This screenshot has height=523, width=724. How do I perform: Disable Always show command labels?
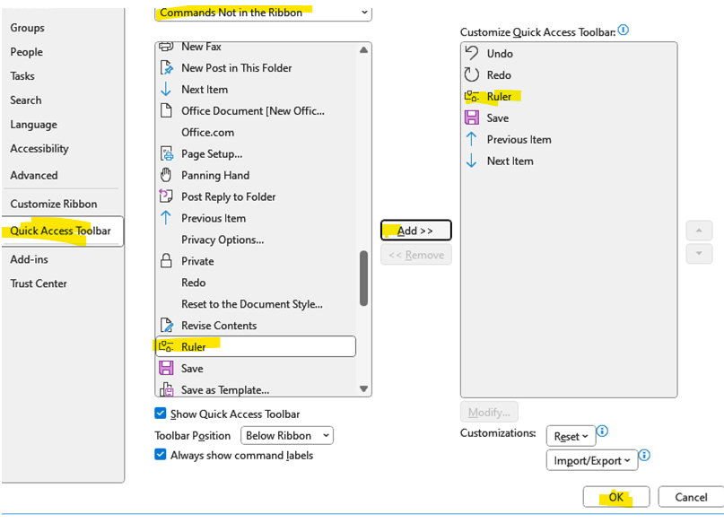point(160,455)
